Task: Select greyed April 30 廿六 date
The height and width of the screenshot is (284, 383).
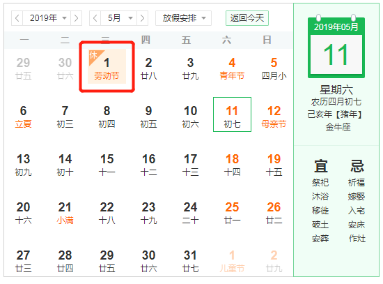Action: 65,68
